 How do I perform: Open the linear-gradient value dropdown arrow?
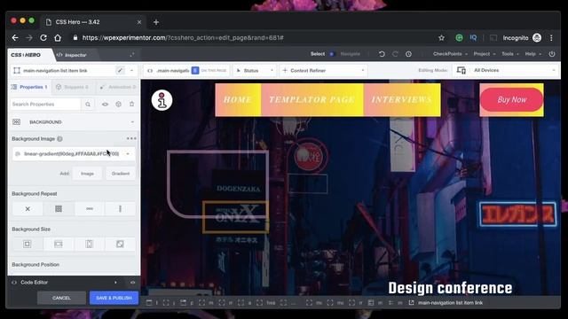(128, 154)
